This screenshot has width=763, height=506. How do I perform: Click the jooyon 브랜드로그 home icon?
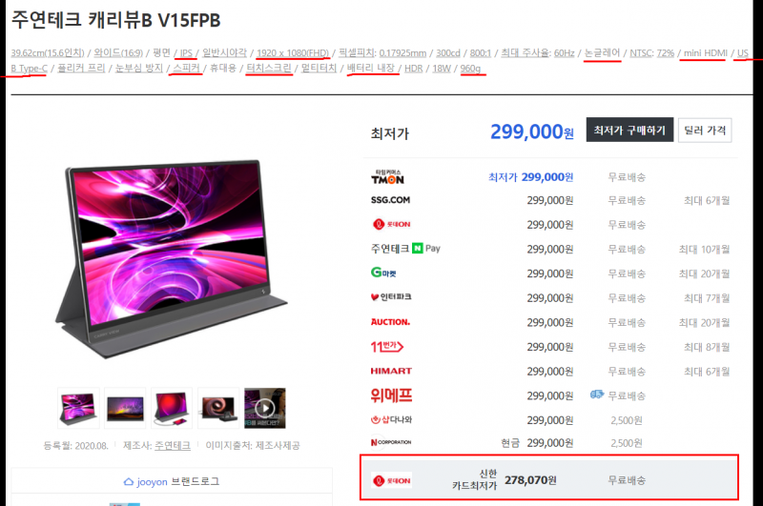click(129, 481)
